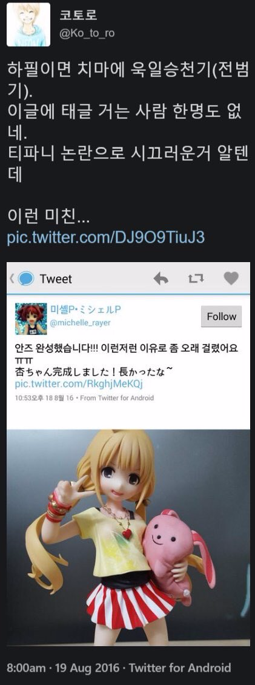Open the anime figure photo
Viewport: 255px width, 685px height.
128,538
